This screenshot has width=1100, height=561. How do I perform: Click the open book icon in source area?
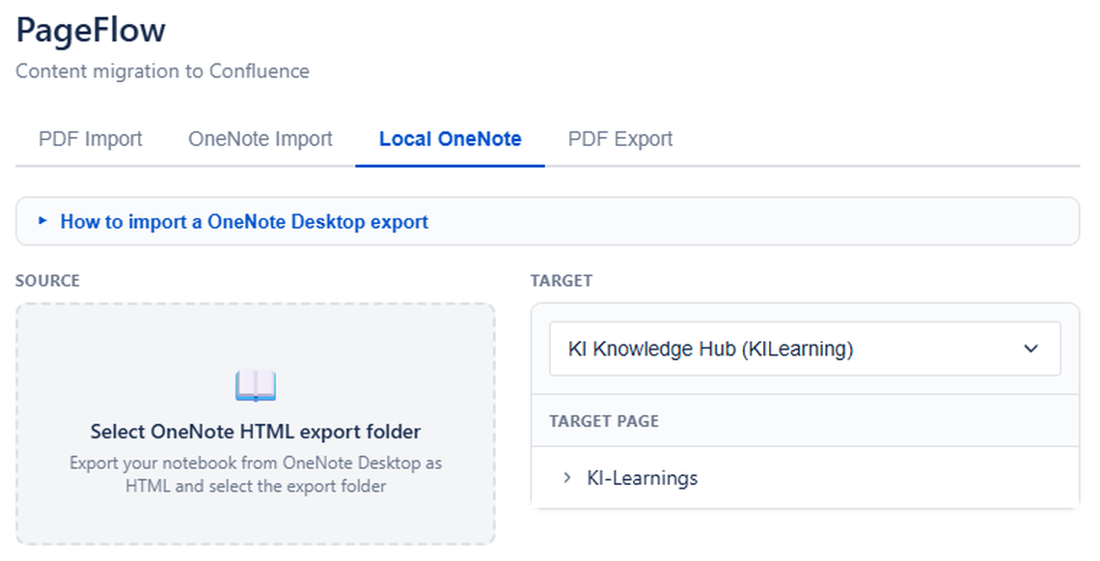point(256,385)
